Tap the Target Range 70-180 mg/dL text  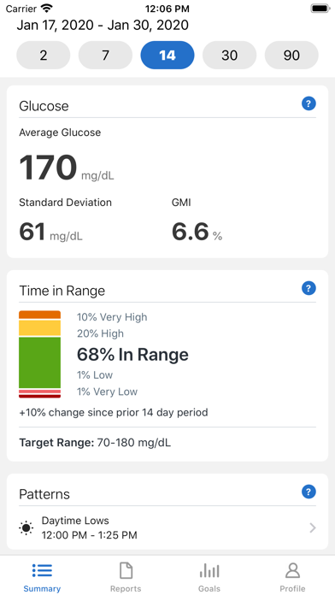pos(95,443)
